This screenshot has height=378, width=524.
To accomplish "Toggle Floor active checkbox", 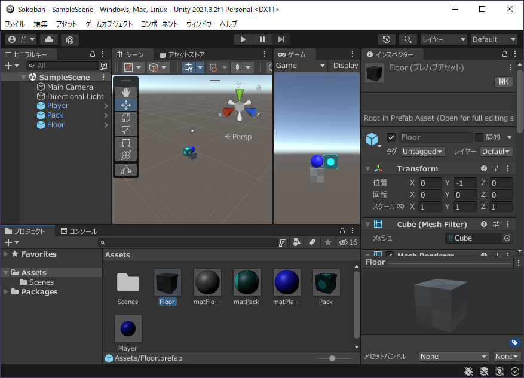I will (391, 137).
